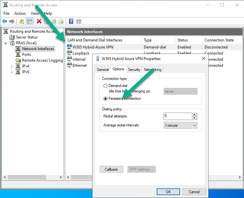Open the Average redial intervals dropdown
Screen dimensions: 244x198
(x=180, y=125)
